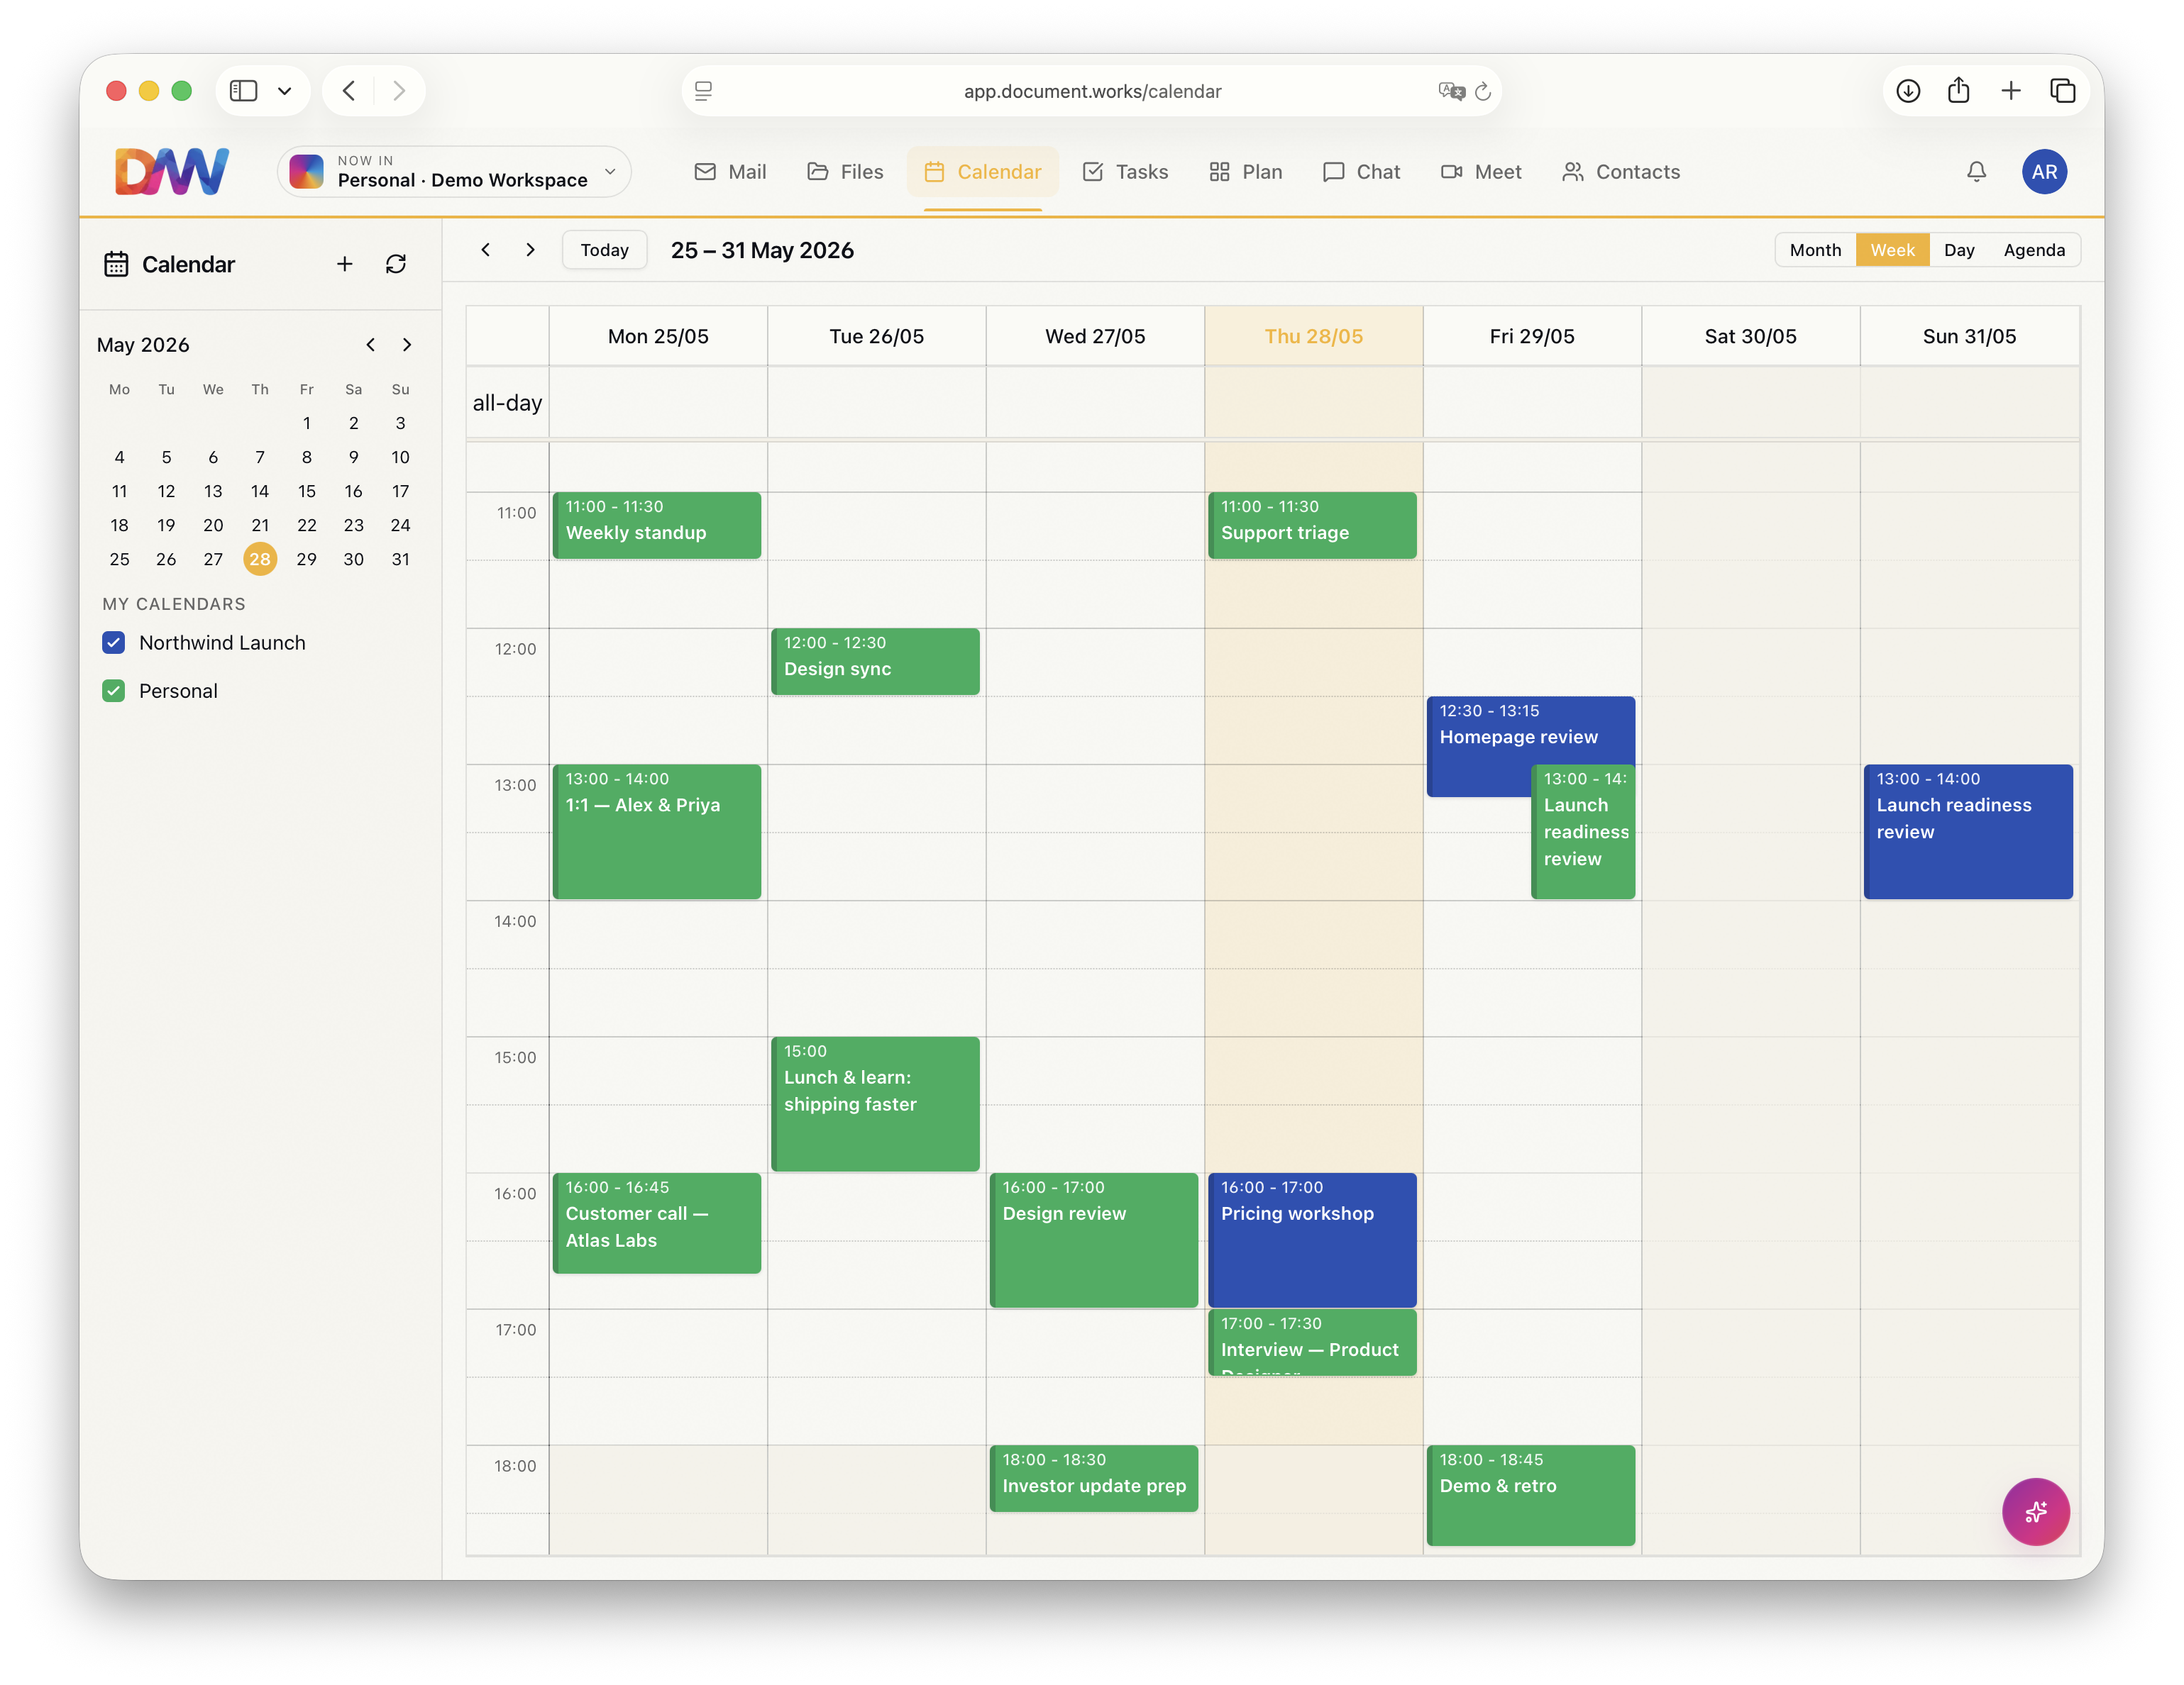This screenshot has width=2184, height=1685.
Task: Open the 1:1 — Alex & Priya event
Action: (x=657, y=831)
